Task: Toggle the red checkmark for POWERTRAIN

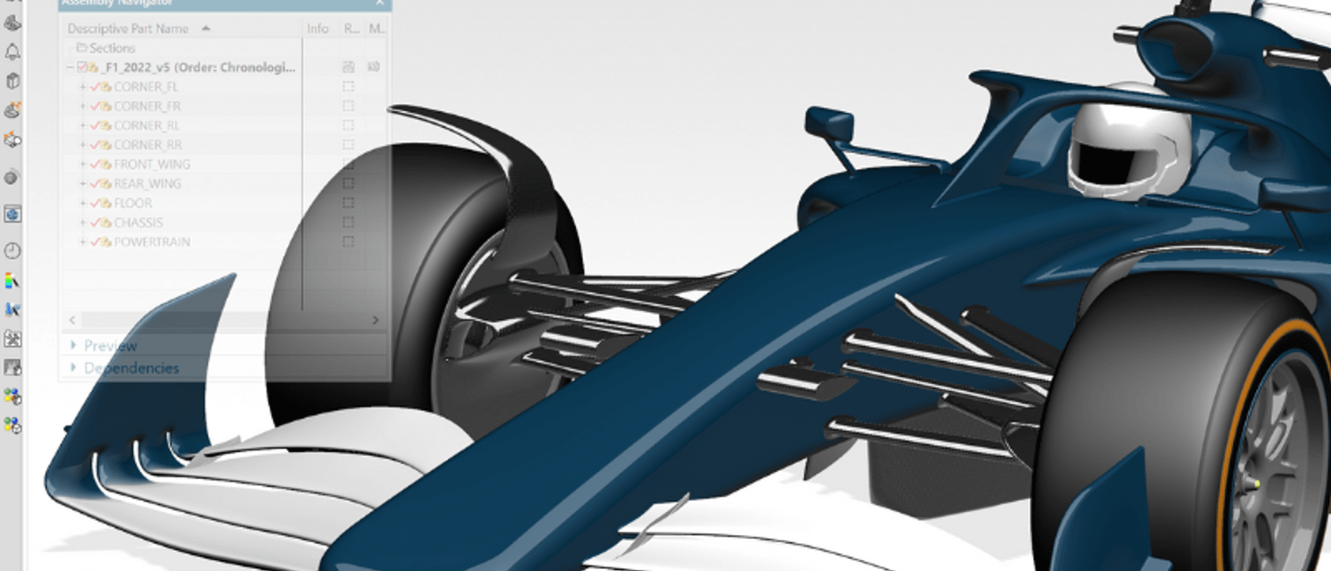Action: tap(95, 242)
